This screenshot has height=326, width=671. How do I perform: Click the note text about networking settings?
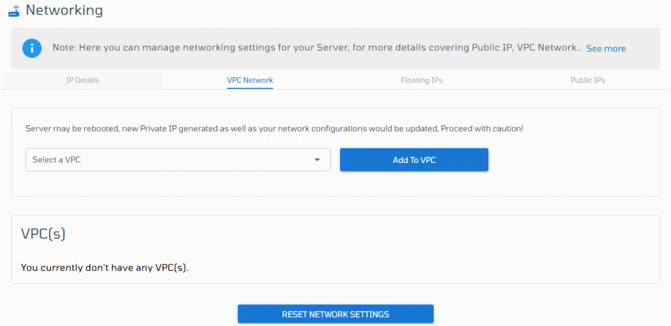pos(316,48)
